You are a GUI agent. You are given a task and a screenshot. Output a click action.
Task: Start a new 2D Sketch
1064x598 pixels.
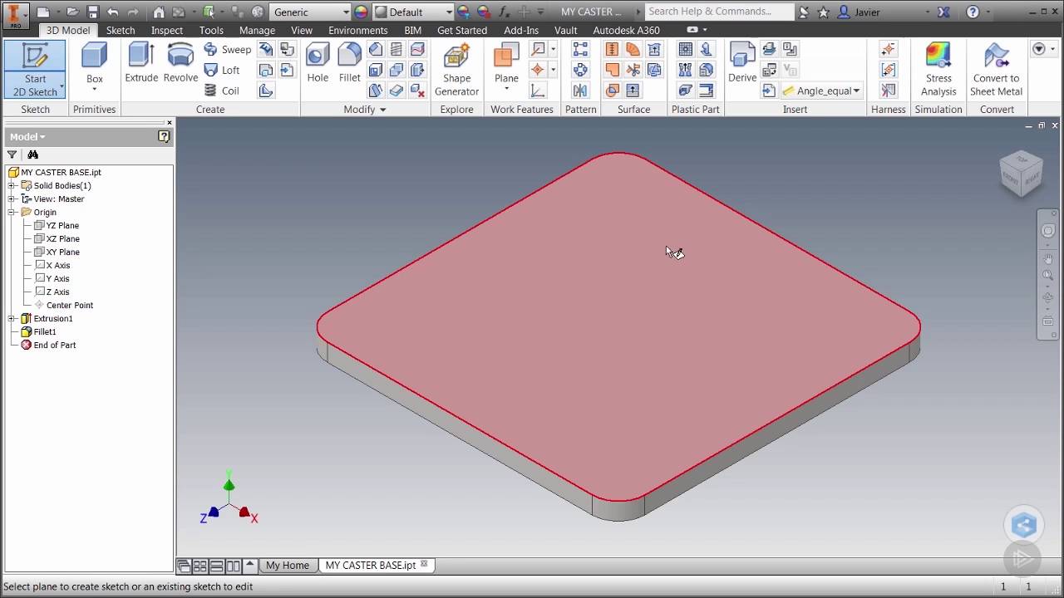point(35,70)
